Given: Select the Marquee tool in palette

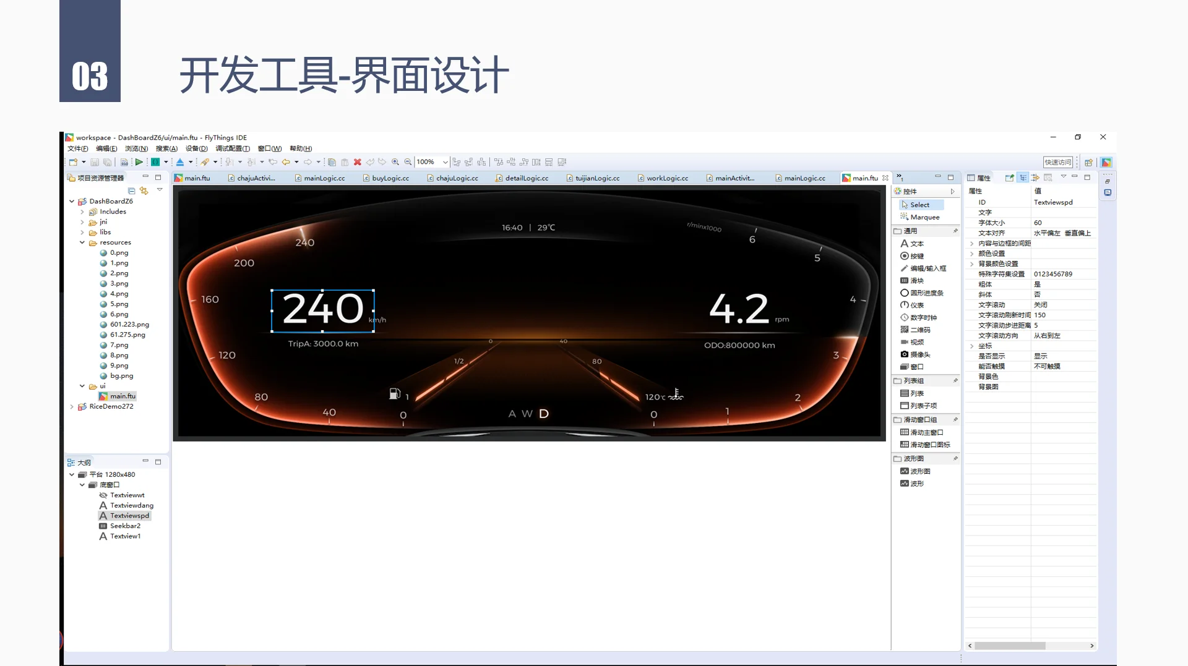Looking at the screenshot, I should coord(921,217).
